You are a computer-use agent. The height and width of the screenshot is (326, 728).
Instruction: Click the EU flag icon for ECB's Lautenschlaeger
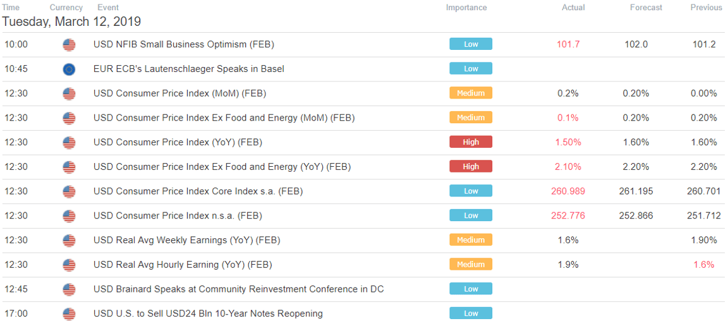[x=69, y=69]
